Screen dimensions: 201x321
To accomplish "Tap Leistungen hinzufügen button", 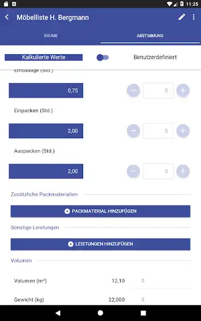I will [x=100, y=244].
